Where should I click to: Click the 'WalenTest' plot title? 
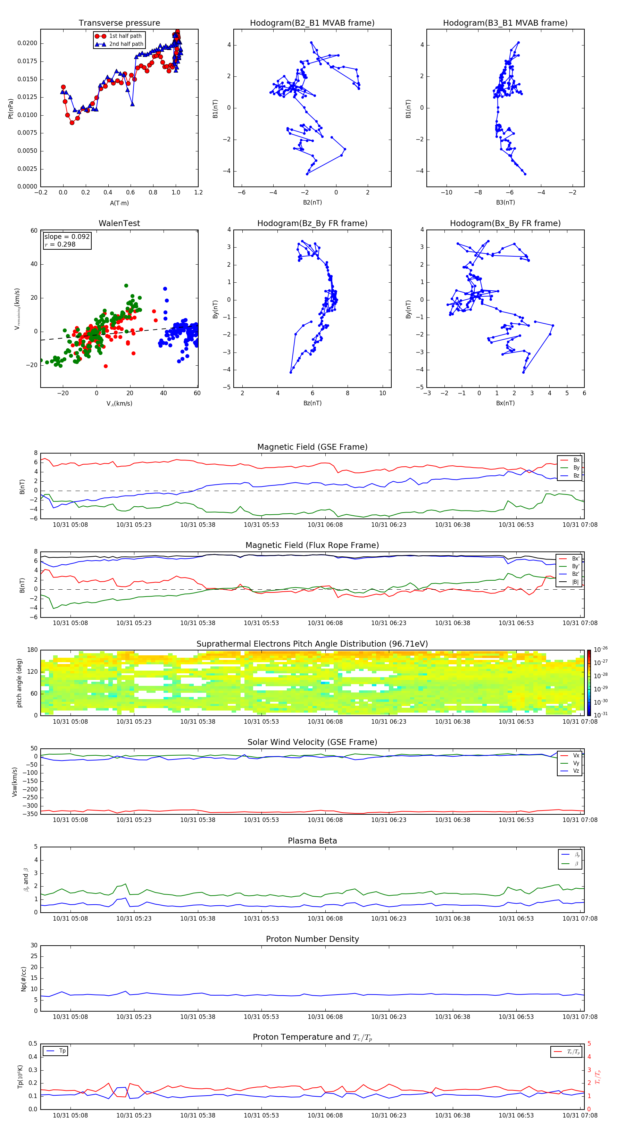tap(119, 223)
